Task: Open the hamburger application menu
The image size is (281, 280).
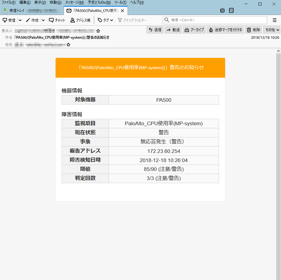Action: point(275,20)
